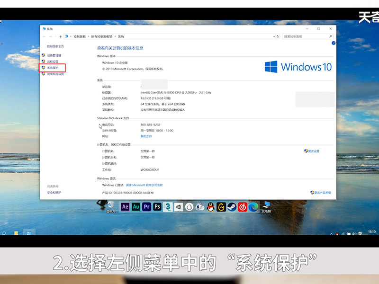The height and width of the screenshot is (284, 379).
Task: Select 所有控制面板项 in the breadcrumb
Action: coord(102,36)
